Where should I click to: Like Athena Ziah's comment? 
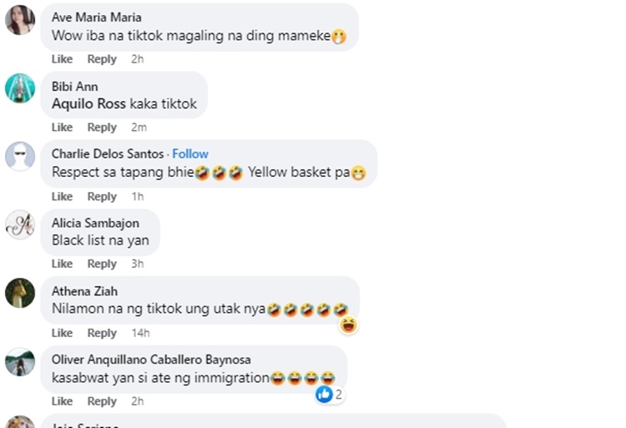[x=62, y=333]
